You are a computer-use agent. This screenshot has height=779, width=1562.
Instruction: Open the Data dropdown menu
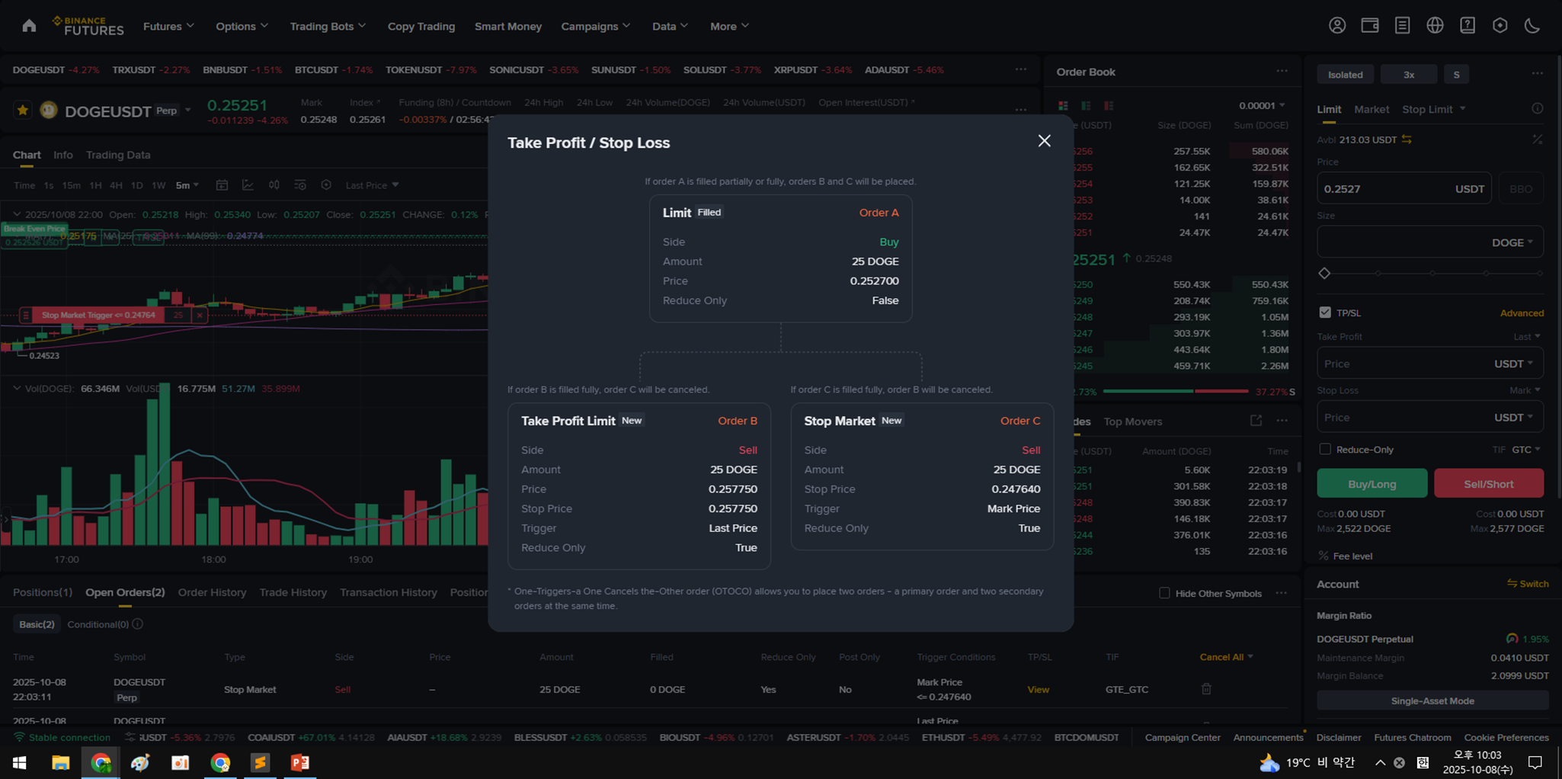tap(670, 26)
